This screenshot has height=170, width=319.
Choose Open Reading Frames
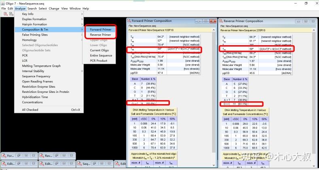tap(49, 82)
